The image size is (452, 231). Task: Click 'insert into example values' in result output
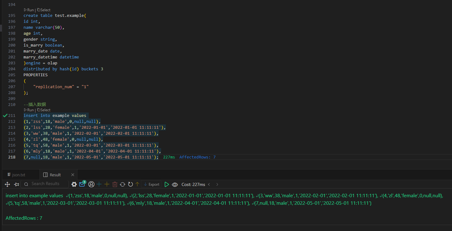[34, 196]
